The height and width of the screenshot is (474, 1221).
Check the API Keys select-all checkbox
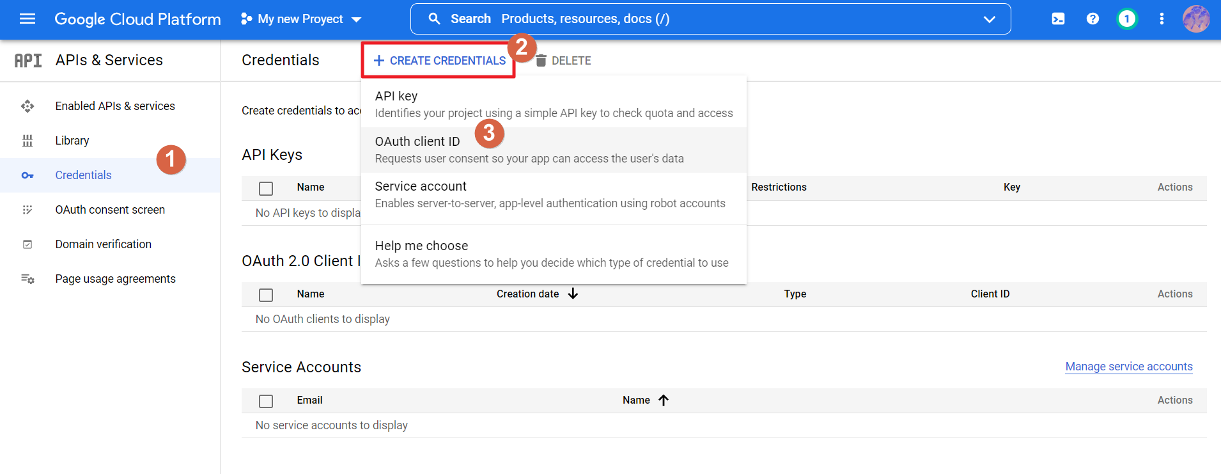[x=266, y=189]
